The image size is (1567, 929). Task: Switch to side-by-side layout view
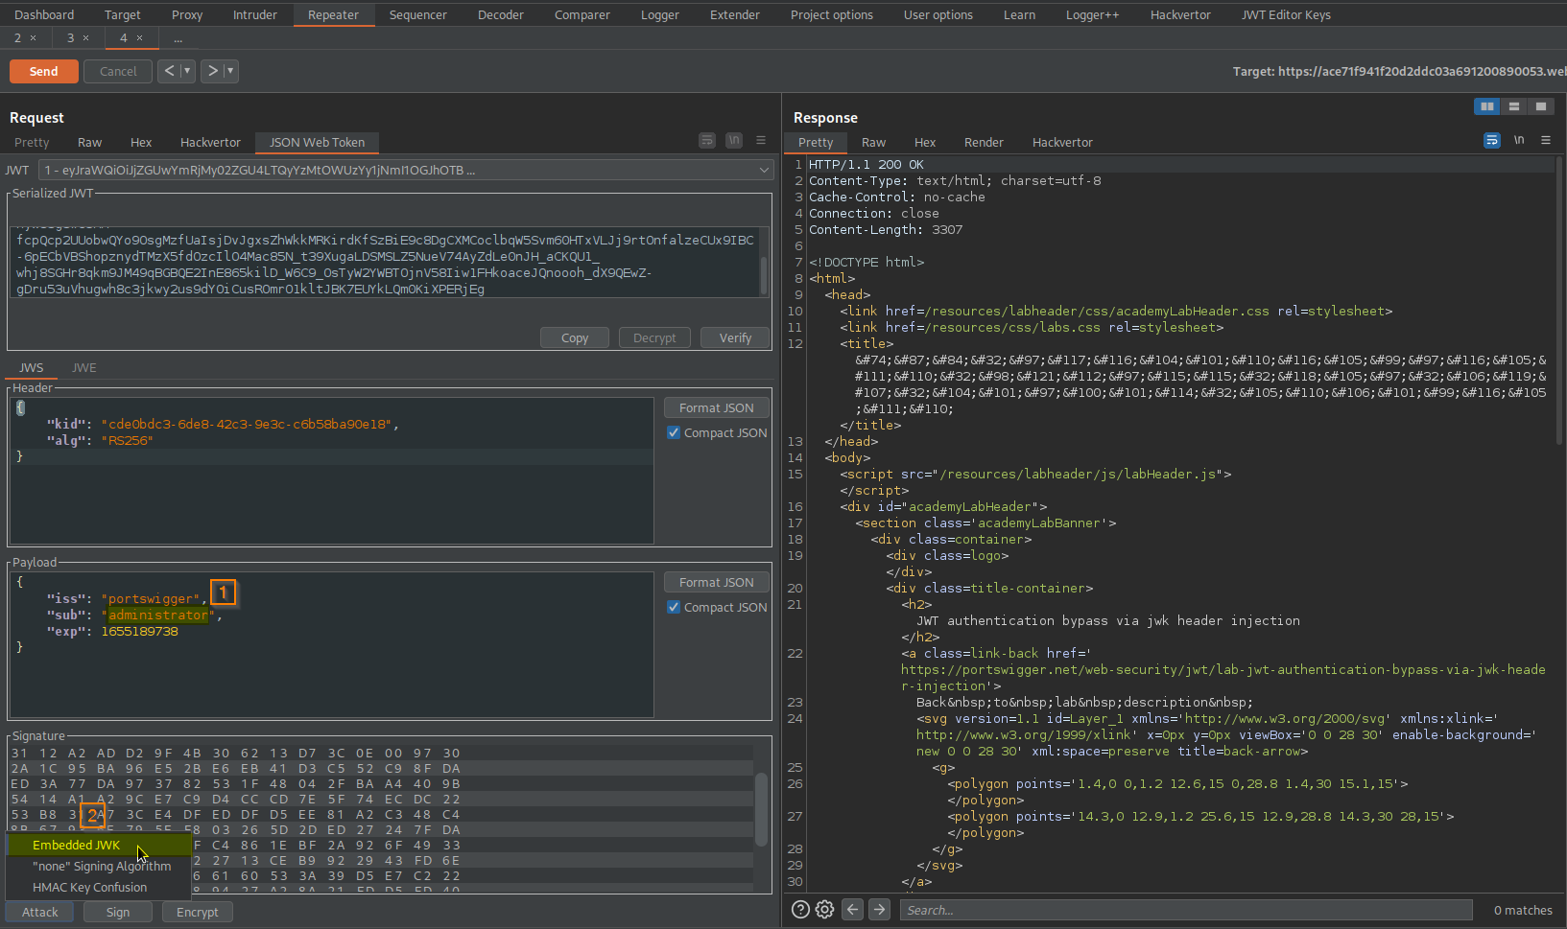[x=1486, y=106]
